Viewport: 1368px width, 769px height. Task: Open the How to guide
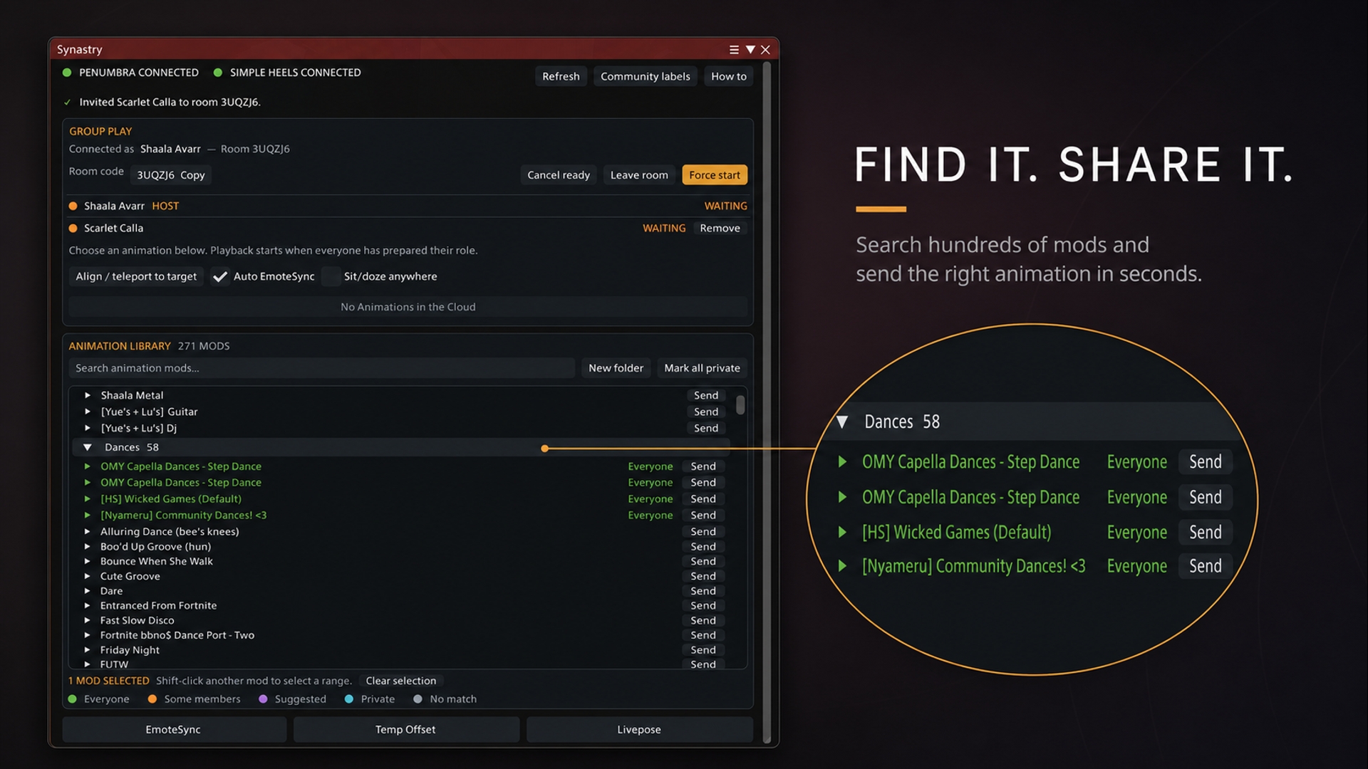pos(728,76)
